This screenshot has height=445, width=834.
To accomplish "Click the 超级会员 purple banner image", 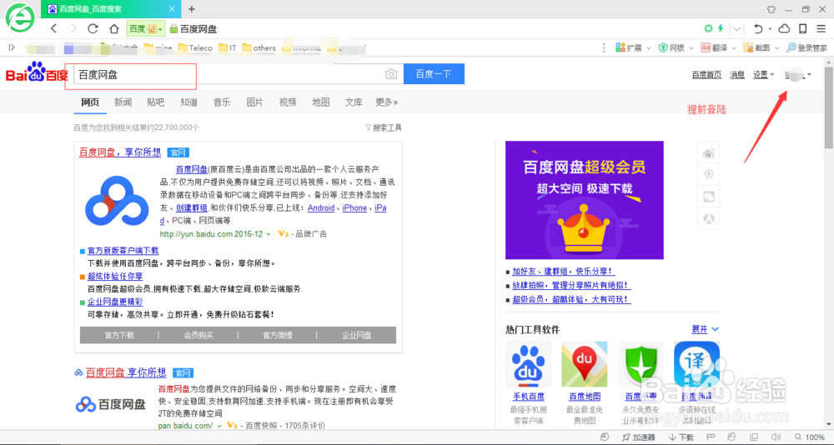I will coord(585,200).
